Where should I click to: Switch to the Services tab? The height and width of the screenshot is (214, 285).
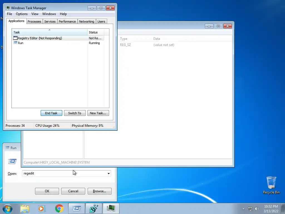pyautogui.click(x=50, y=21)
